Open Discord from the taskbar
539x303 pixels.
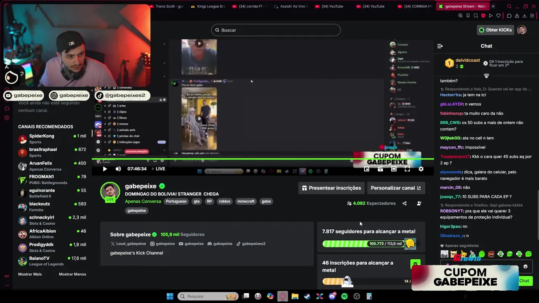[x=332, y=296]
